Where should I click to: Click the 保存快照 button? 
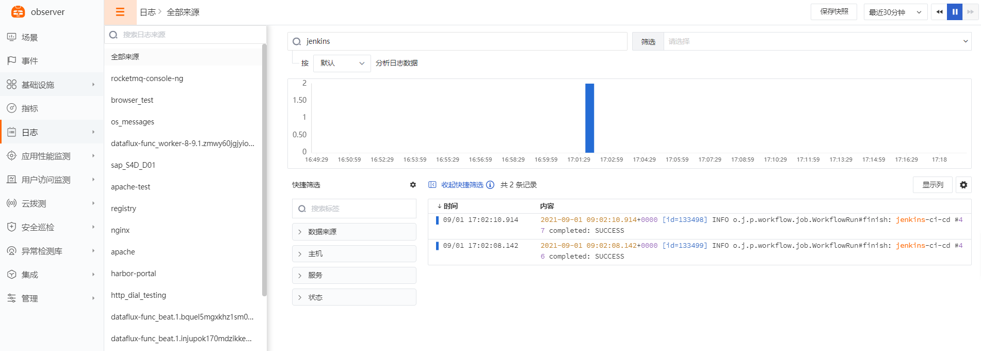point(833,12)
